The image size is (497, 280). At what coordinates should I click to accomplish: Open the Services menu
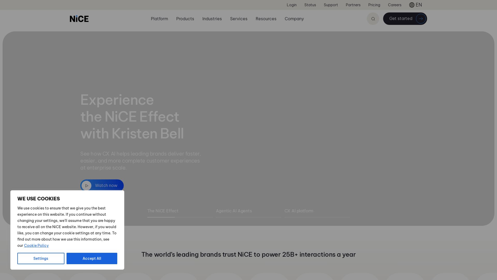[239, 19]
